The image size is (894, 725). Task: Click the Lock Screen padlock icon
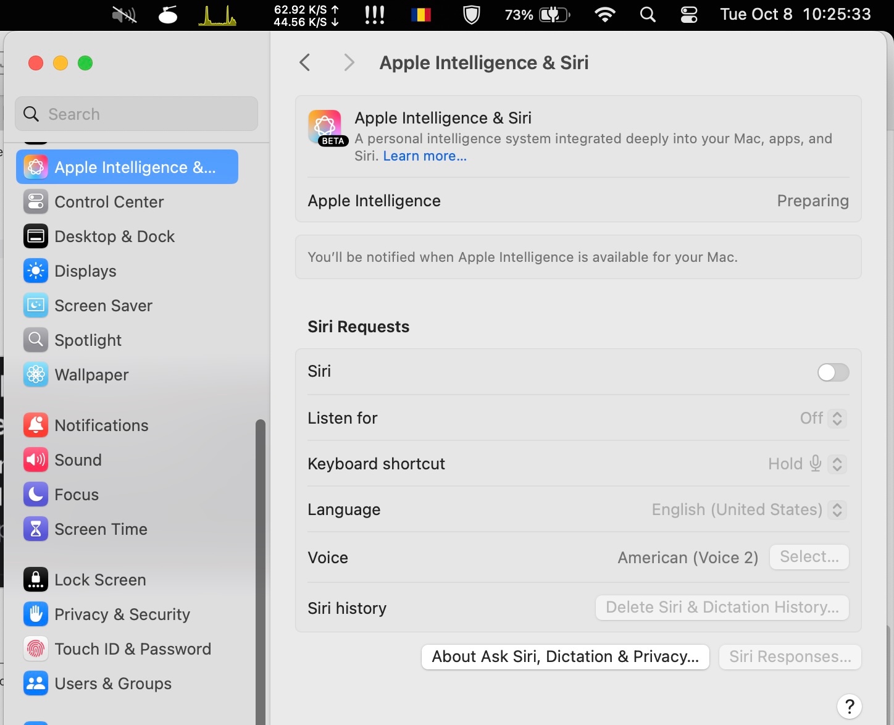tap(36, 579)
